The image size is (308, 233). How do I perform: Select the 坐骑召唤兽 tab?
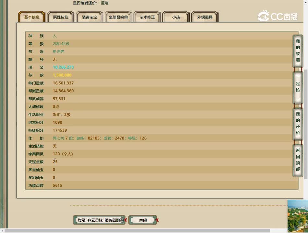click(x=118, y=17)
